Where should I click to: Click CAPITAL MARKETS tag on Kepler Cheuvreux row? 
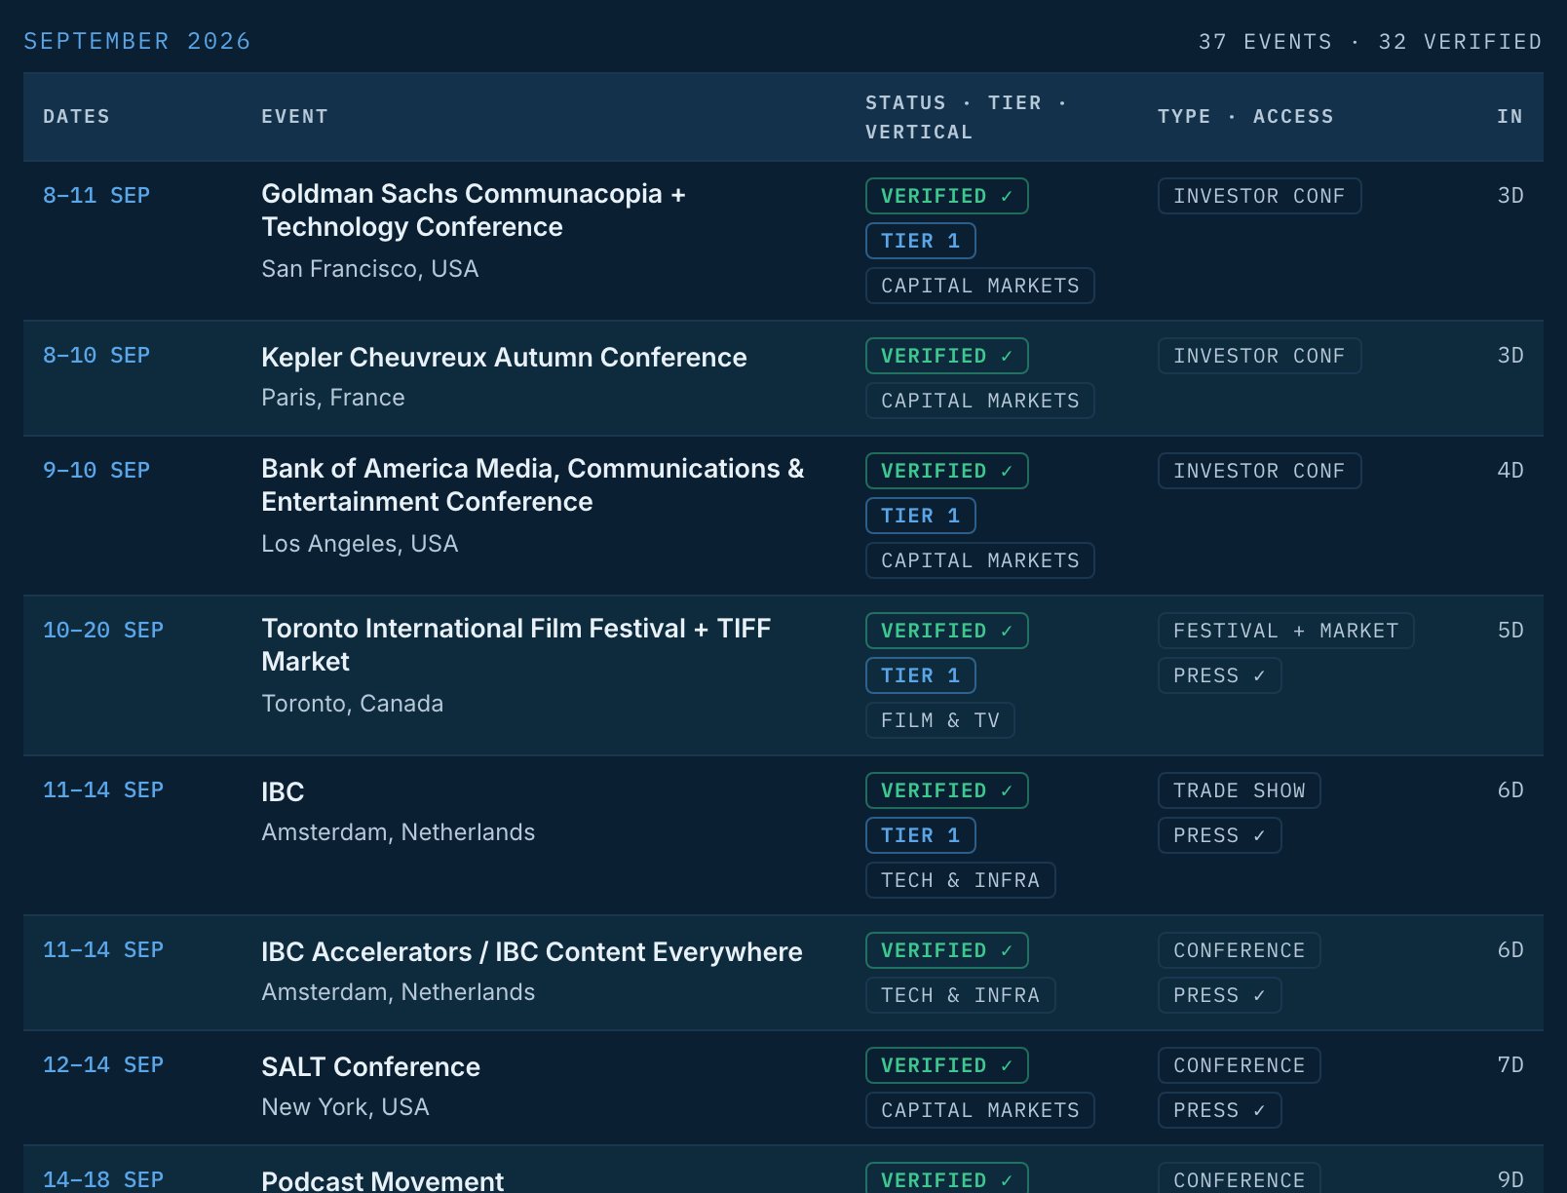(980, 401)
